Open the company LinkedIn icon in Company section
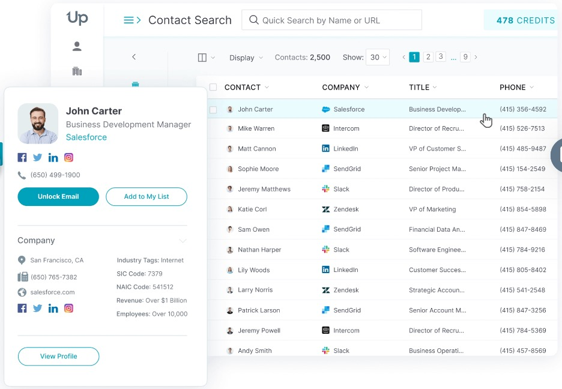The height and width of the screenshot is (389, 562). pyautogui.click(x=53, y=308)
